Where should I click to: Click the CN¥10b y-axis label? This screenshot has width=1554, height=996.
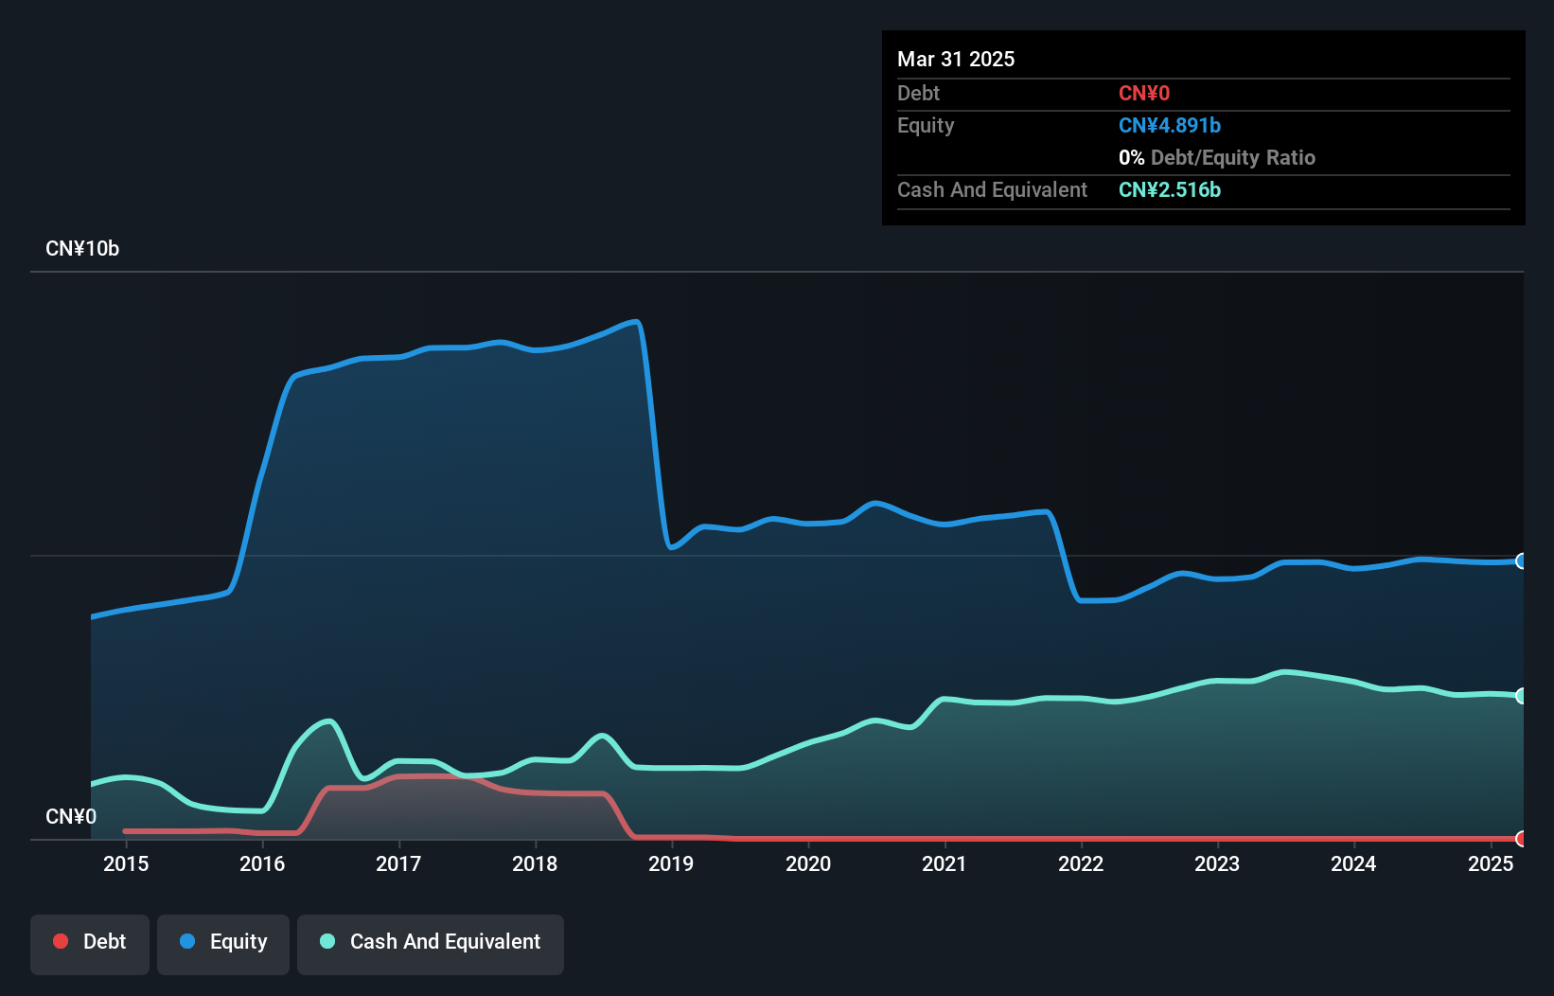(82, 249)
